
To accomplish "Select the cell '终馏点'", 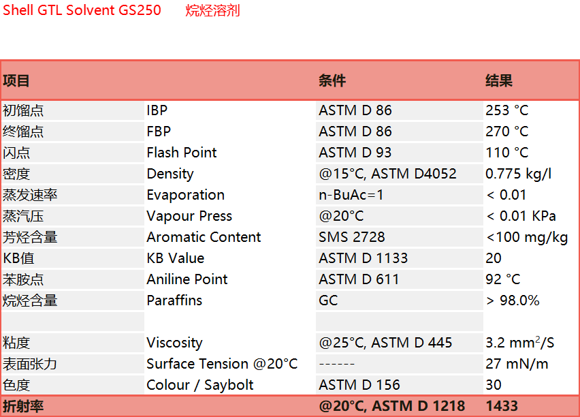I will tap(23, 132).
